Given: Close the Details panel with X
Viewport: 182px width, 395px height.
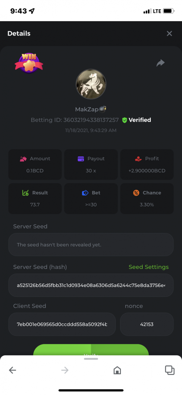Looking at the screenshot, I should pyautogui.click(x=169, y=34).
